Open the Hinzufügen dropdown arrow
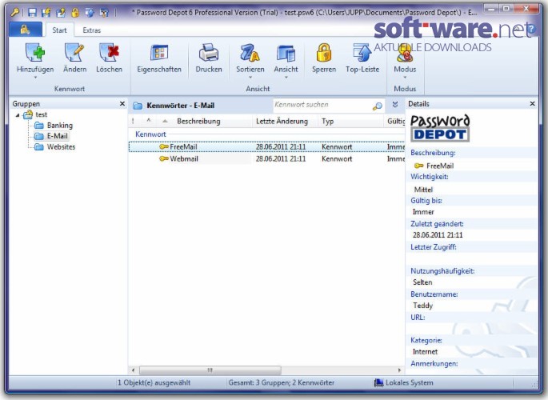Viewport: 548px width, 400px height. pos(35,78)
